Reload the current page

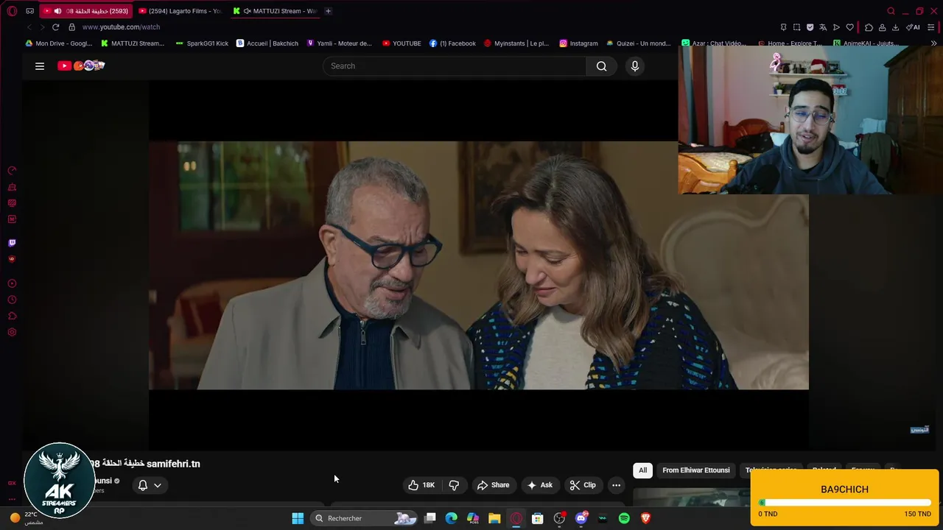tap(55, 27)
